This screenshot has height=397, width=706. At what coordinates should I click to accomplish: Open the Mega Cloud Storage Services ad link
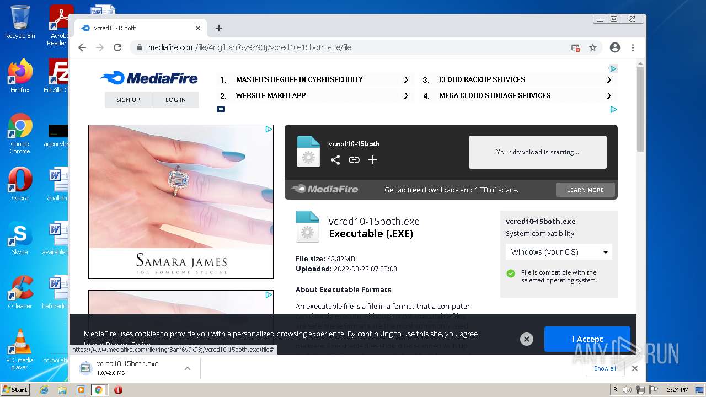point(517,95)
